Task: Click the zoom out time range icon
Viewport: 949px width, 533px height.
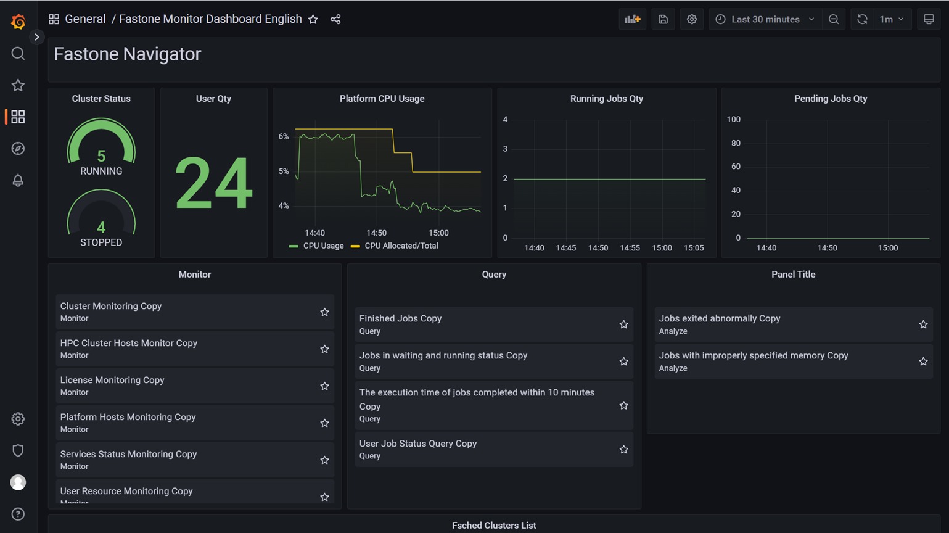Action: pos(834,19)
